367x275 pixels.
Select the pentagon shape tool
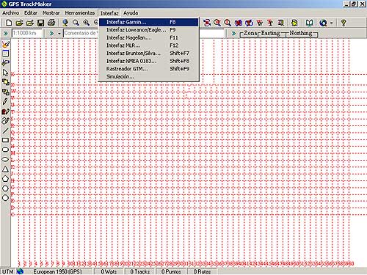click(x=5, y=178)
